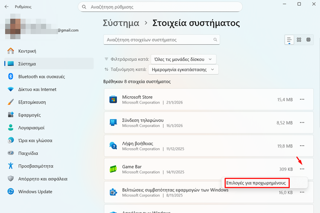The height and width of the screenshot is (213, 320).
Task: Go to Windows Update in sidebar
Action: coord(35,192)
